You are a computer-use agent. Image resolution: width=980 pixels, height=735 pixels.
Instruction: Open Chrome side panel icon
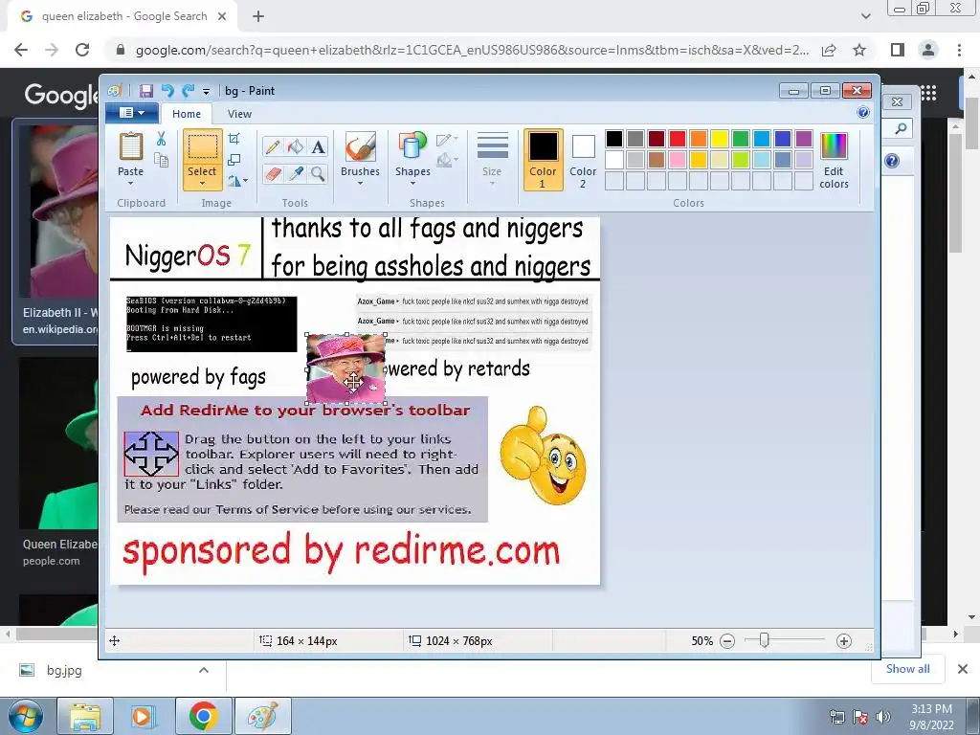898,50
